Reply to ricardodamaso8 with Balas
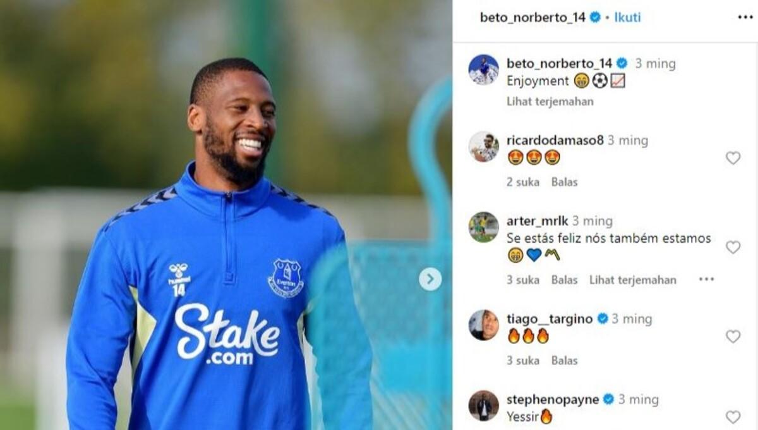This screenshot has height=430, width=758. [565, 182]
